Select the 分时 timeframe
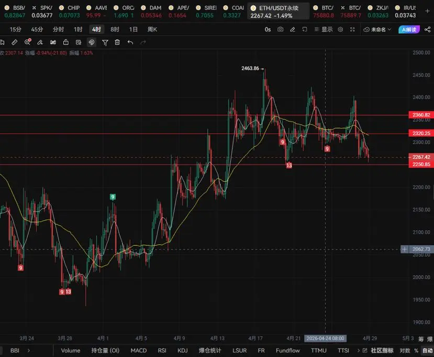434x357 pixels. pos(59,29)
